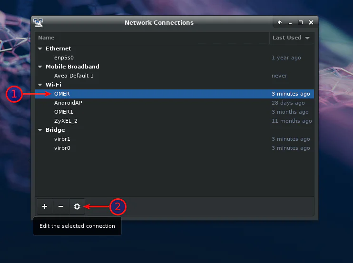Image resolution: width=353 pixels, height=263 pixels.
Task: Sort by Last Used column
Action: pyautogui.click(x=291, y=38)
